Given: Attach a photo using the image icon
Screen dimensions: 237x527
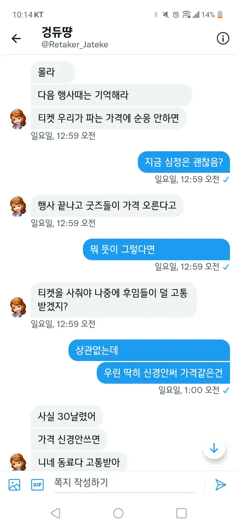Looking at the screenshot, I should click(14, 484).
